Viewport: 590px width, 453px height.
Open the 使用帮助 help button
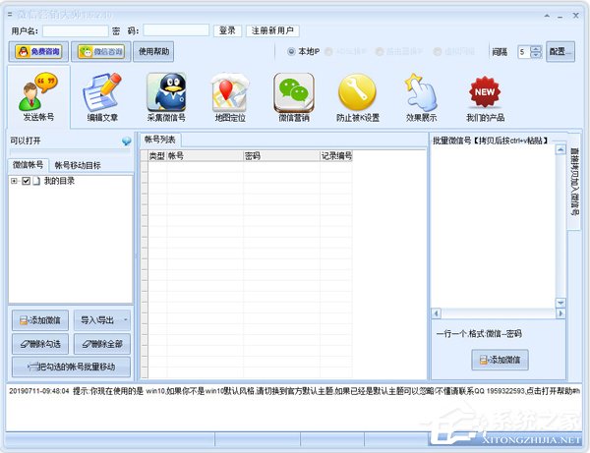pos(153,51)
